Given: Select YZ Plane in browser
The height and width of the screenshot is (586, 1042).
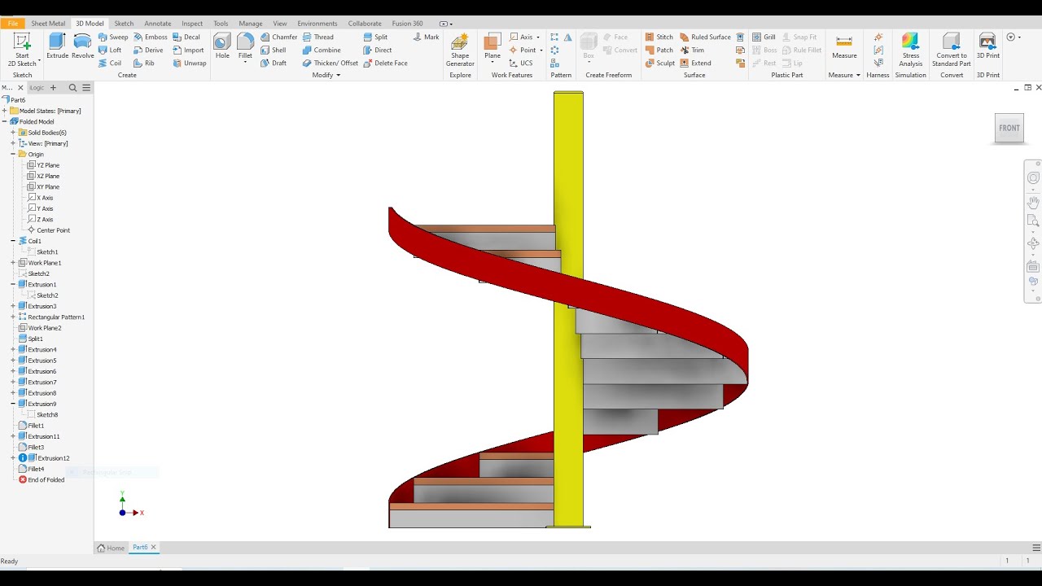Looking at the screenshot, I should (43, 165).
